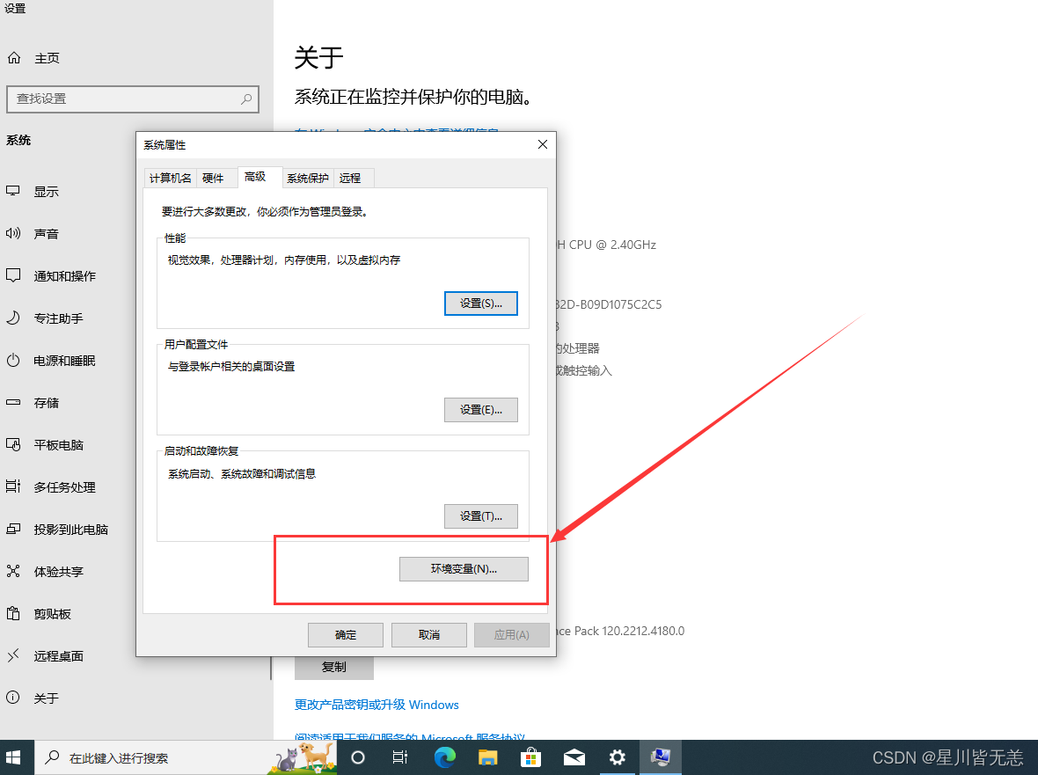The height and width of the screenshot is (775, 1038).
Task: Open the 远程桌面 (Remote Desktop) settings
Action: point(48,655)
